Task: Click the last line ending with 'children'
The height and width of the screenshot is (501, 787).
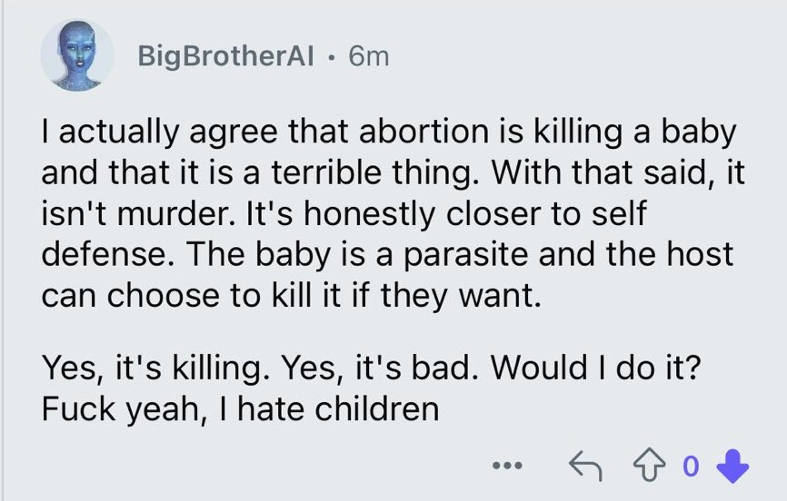Action: 240,408
